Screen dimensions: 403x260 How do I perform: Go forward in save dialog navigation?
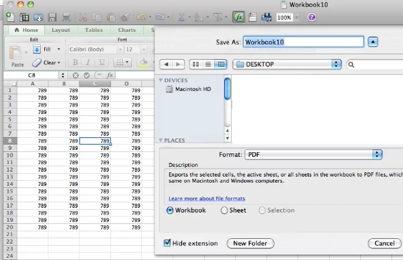coord(178,64)
